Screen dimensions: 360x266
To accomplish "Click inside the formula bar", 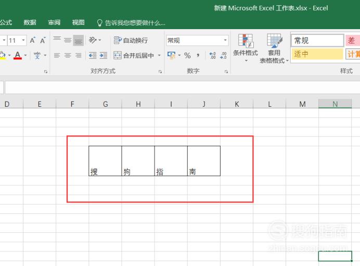I will click(183, 87).
